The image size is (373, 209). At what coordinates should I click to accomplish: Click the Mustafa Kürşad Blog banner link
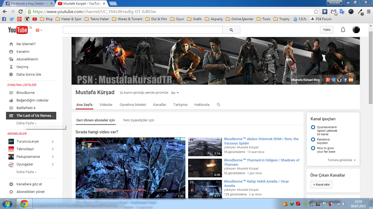(x=305, y=80)
